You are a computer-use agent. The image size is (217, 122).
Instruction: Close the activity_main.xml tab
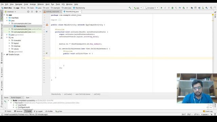click(x=60, y=12)
